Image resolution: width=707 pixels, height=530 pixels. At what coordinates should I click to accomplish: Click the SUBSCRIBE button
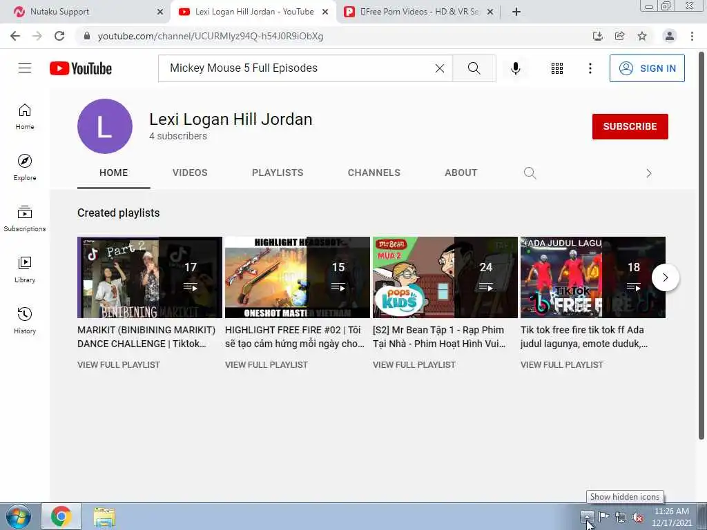point(630,127)
